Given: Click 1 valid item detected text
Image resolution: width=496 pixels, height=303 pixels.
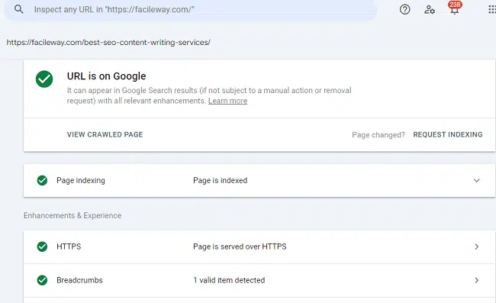Looking at the screenshot, I should (229, 280).
